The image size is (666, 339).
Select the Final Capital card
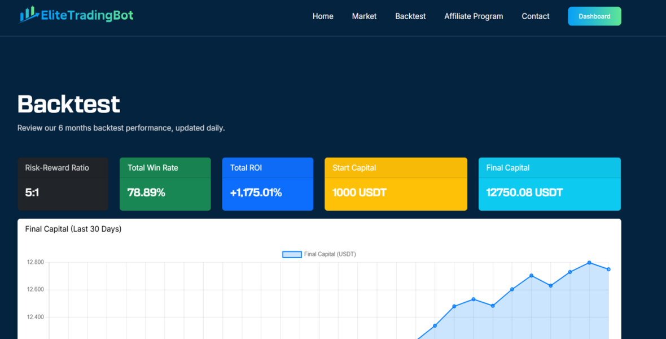[x=549, y=184]
